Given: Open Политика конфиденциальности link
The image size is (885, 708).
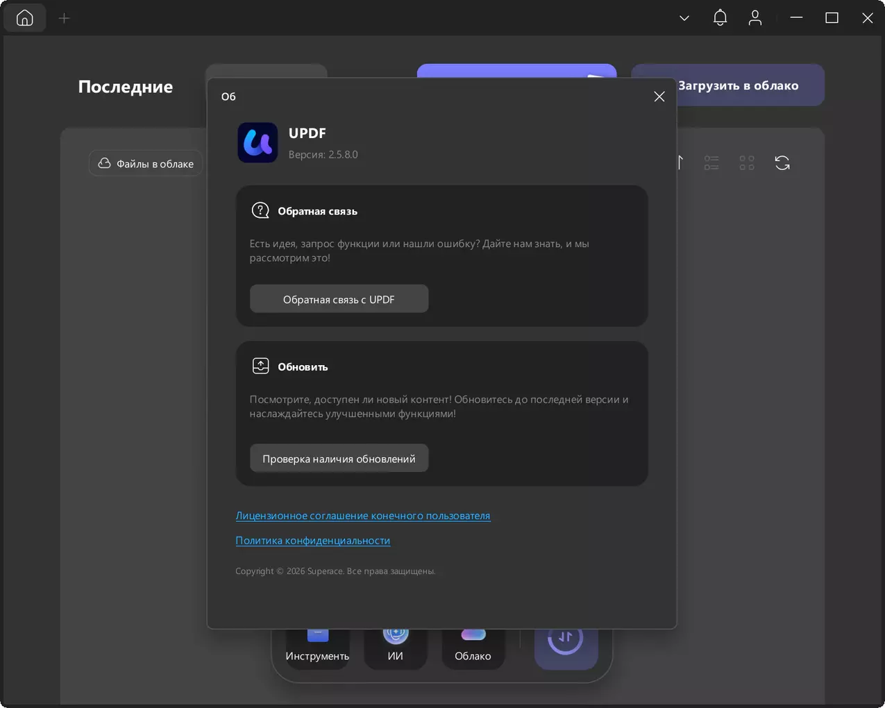Looking at the screenshot, I should 313,541.
